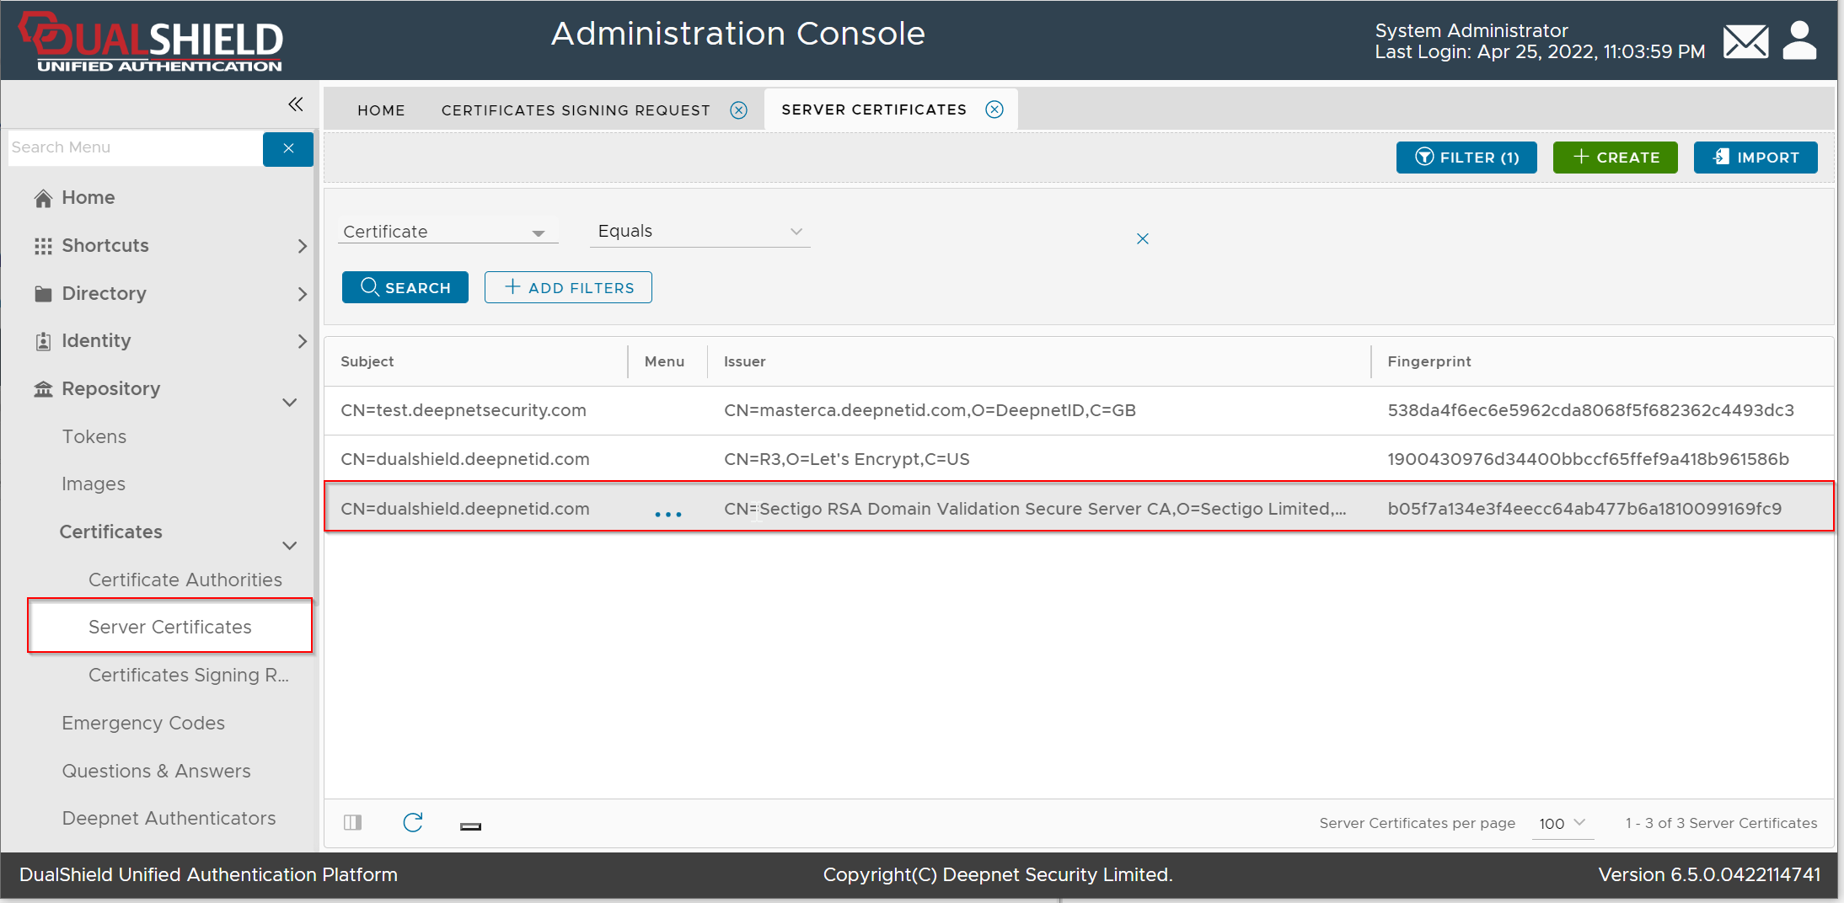1844x903 pixels.
Task: Click the user profile icon
Action: [x=1799, y=41]
